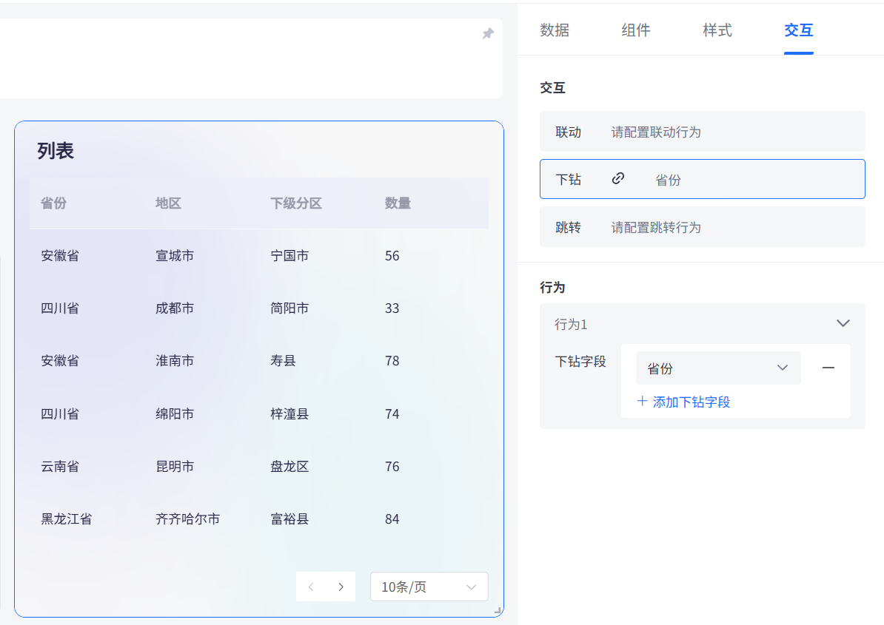Go to the next page arrow
This screenshot has height=625, width=884.
341,587
